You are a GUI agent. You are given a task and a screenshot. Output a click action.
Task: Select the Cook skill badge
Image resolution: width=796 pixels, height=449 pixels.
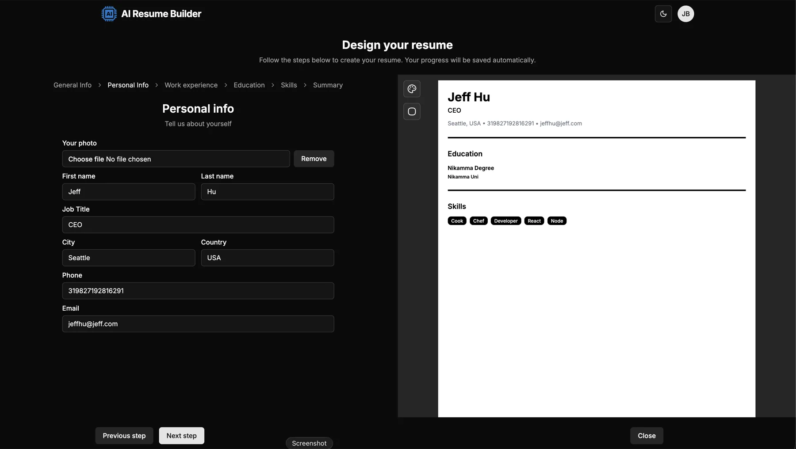(x=457, y=221)
